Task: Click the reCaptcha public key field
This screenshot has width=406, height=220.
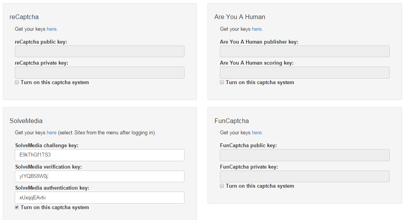Action: [x=100, y=51]
